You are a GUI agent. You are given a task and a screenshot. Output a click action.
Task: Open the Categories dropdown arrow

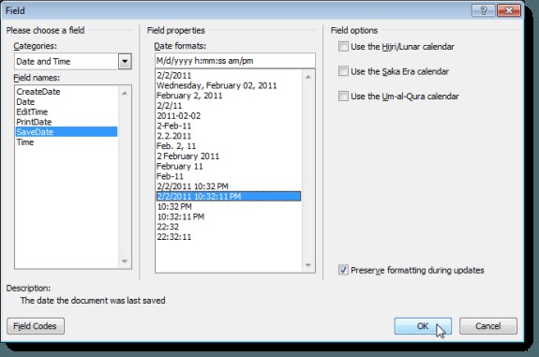click(125, 62)
